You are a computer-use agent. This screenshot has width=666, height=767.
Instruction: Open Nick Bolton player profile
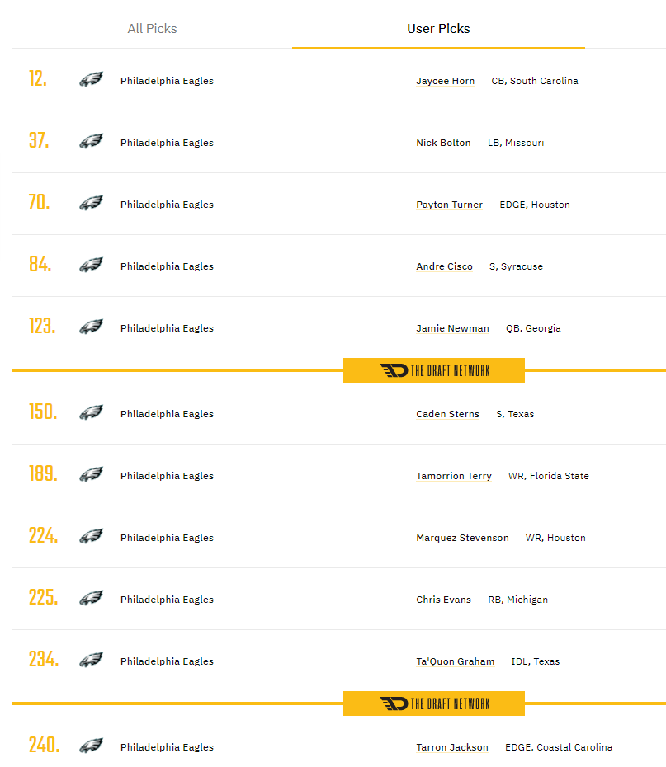click(x=443, y=143)
